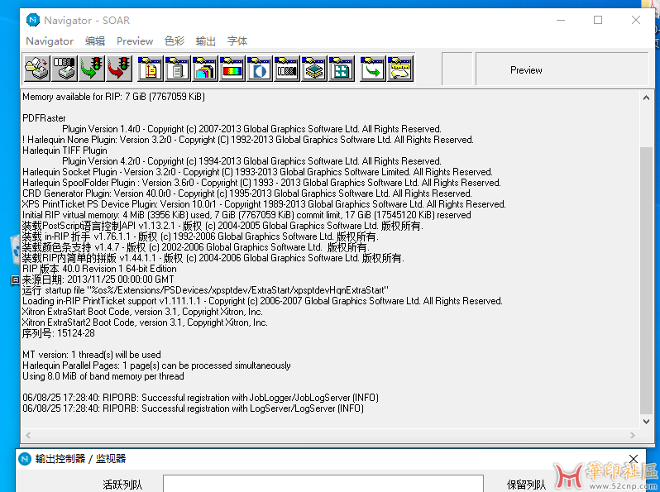
Task: Click the '序列号: 15124-28' line
Action: pos(59,333)
